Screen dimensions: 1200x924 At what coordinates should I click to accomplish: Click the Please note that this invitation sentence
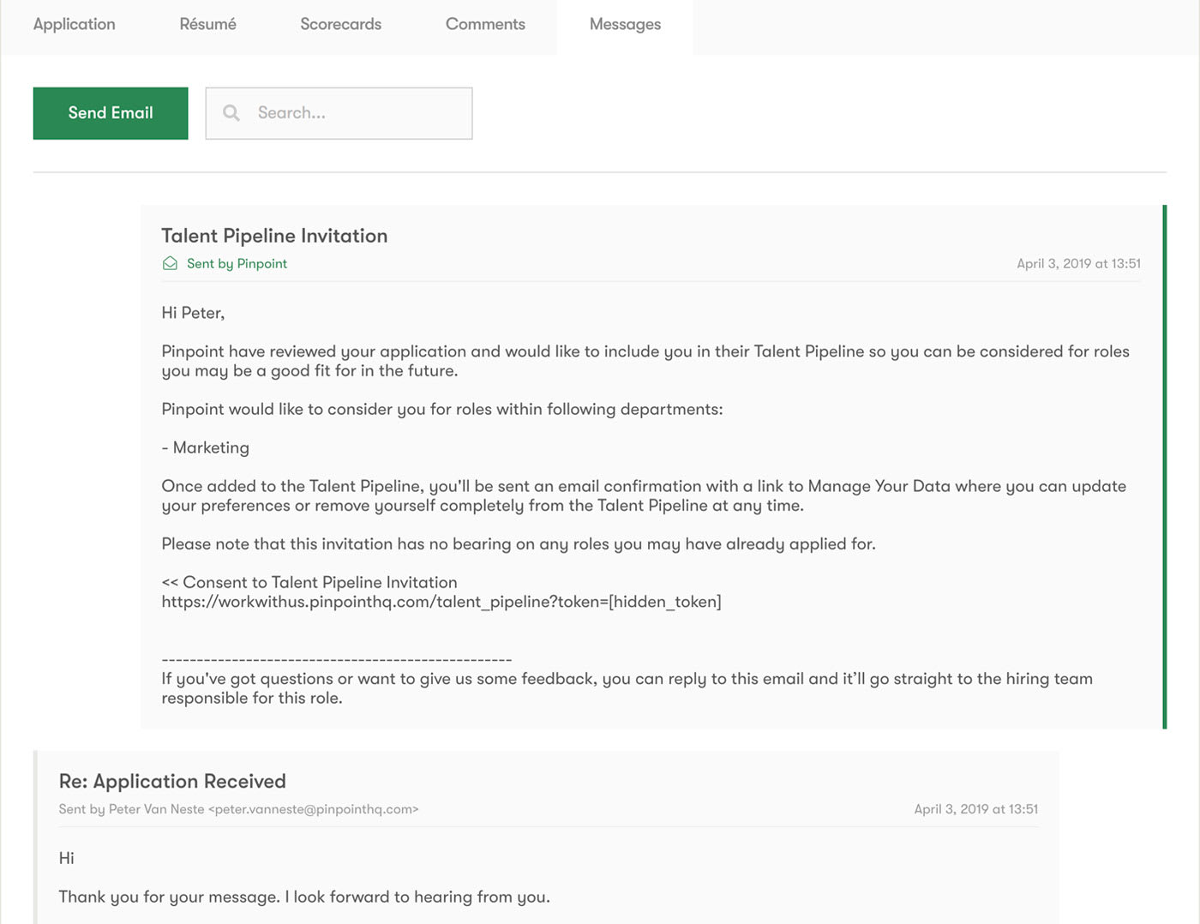pyautogui.click(x=519, y=543)
